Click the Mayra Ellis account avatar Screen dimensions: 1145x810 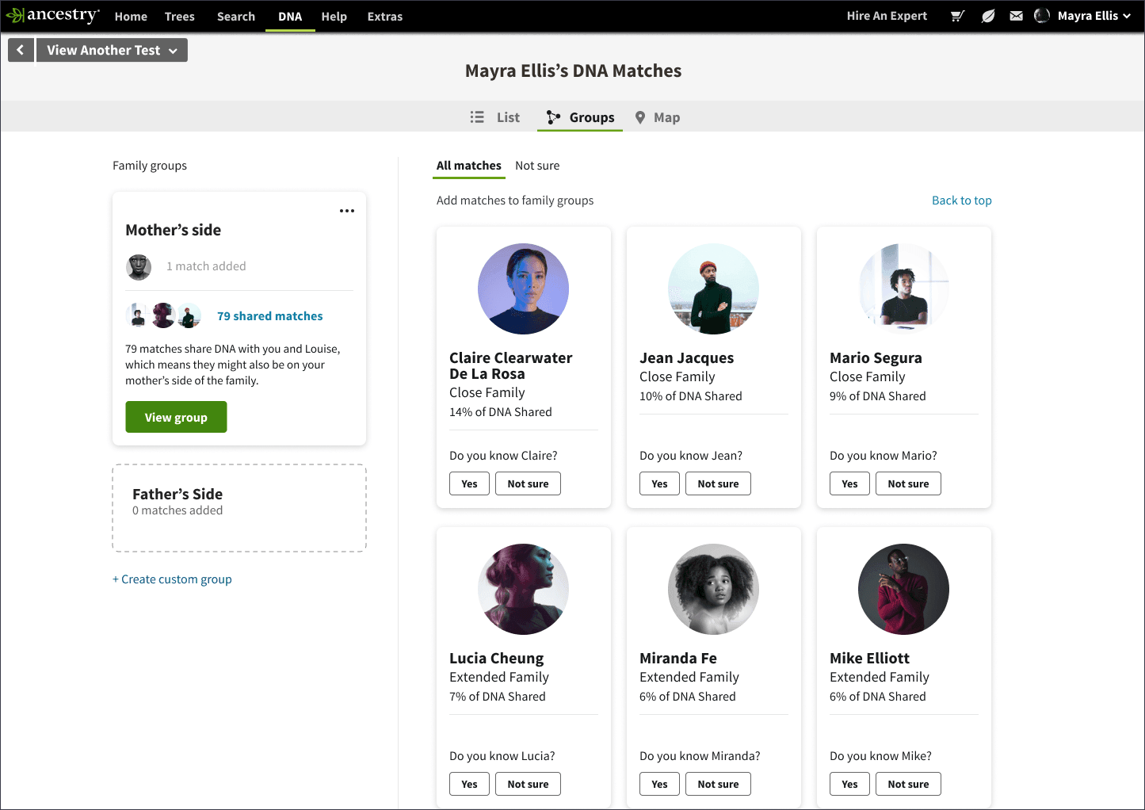click(x=1042, y=16)
